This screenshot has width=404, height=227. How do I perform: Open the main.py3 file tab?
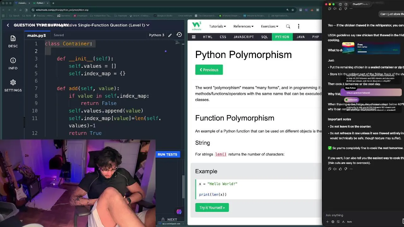[37, 35]
